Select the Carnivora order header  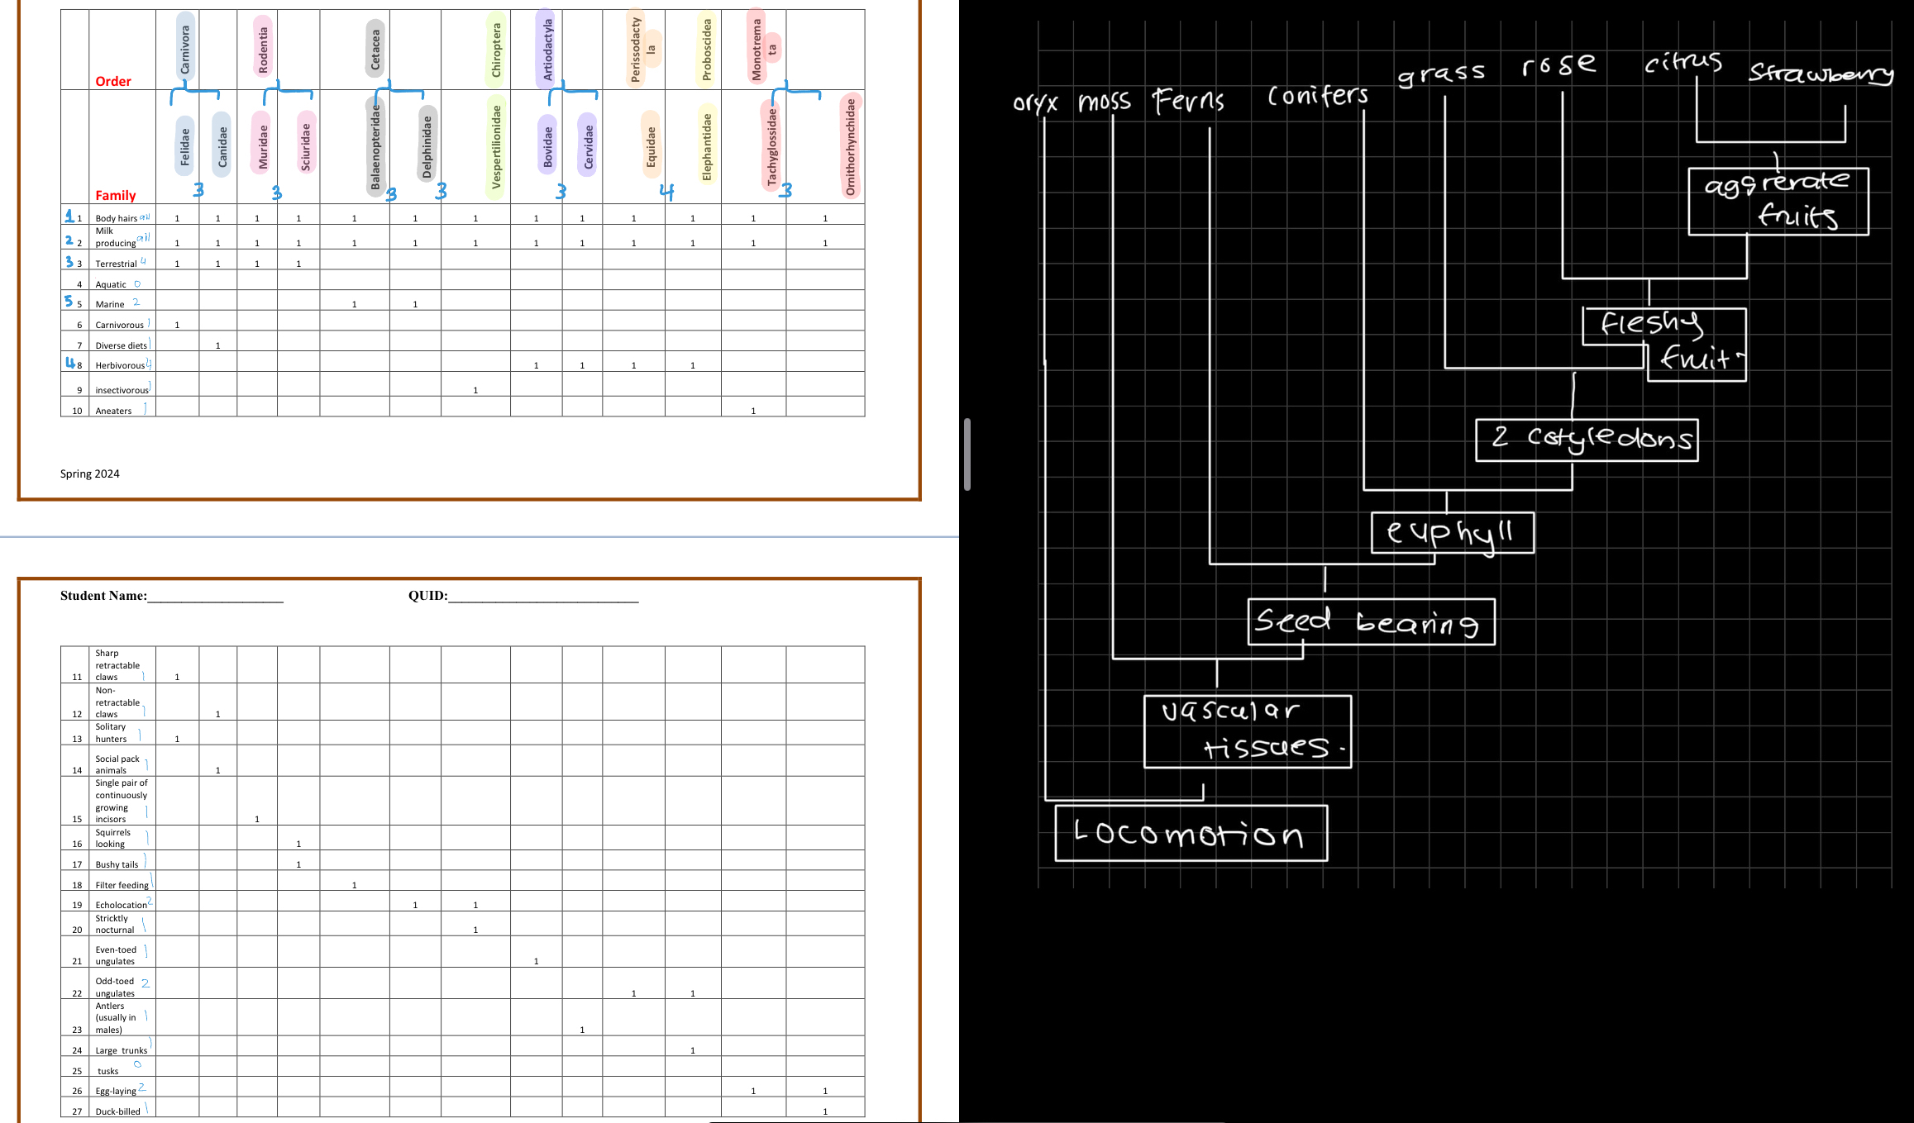[x=184, y=45]
